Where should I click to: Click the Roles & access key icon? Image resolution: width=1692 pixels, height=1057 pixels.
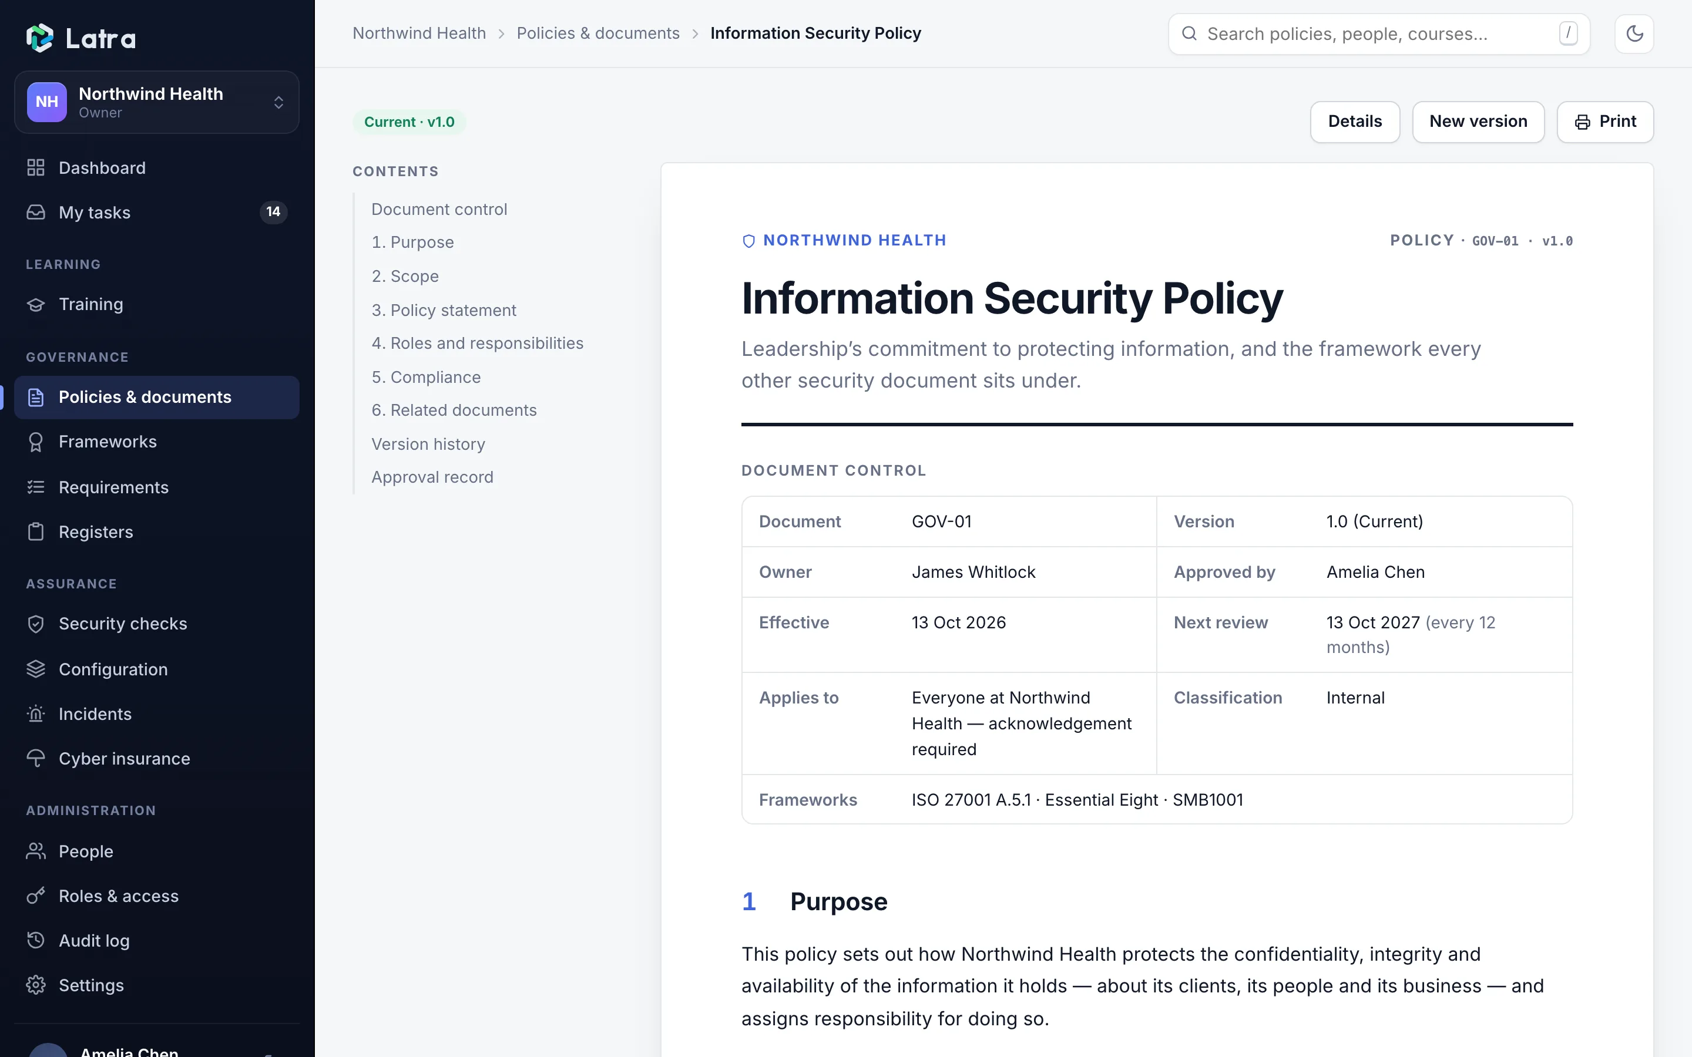coord(36,896)
